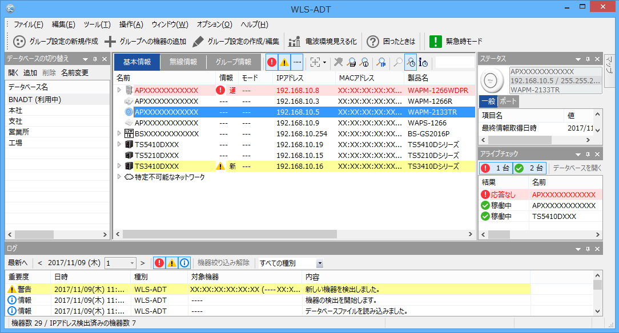
Task: Toggle the blue info filter in ログ toolbar
Action: (184, 263)
